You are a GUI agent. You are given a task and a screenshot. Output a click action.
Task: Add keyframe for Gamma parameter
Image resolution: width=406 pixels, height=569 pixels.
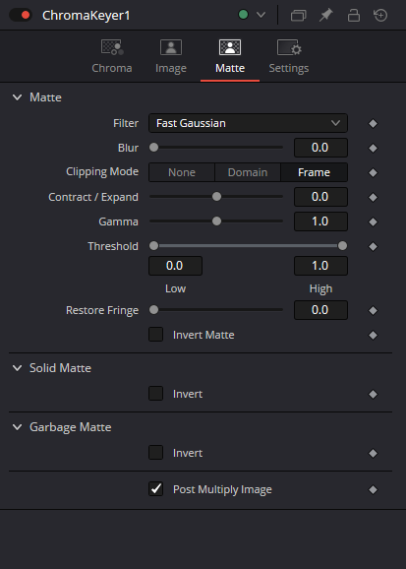click(x=373, y=221)
